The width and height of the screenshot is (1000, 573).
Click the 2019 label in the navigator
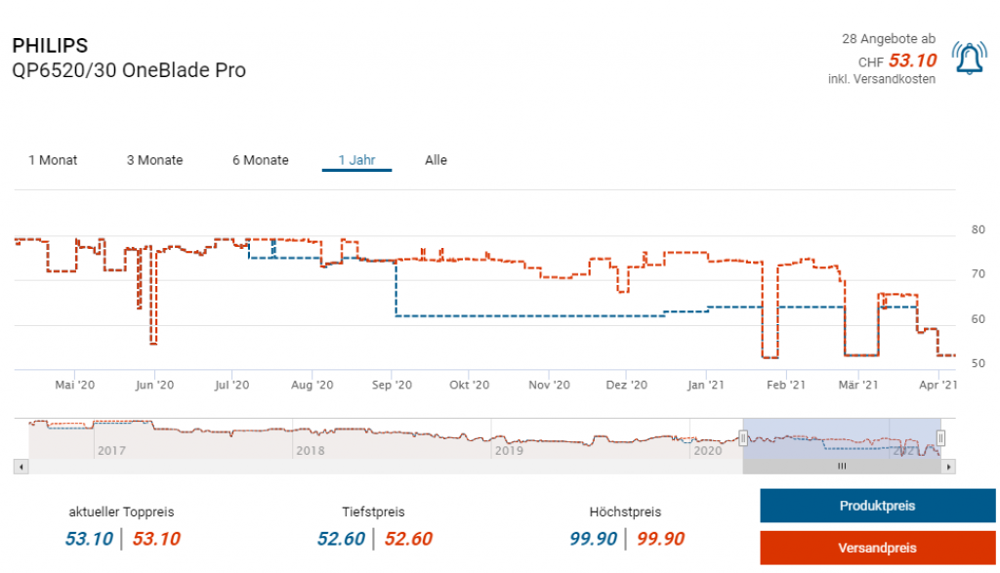coord(509,450)
